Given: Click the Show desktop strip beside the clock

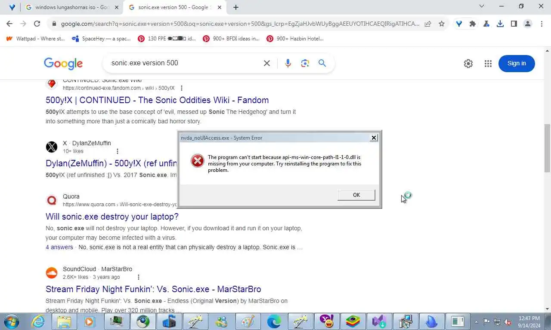Looking at the screenshot, I should coord(548,321).
